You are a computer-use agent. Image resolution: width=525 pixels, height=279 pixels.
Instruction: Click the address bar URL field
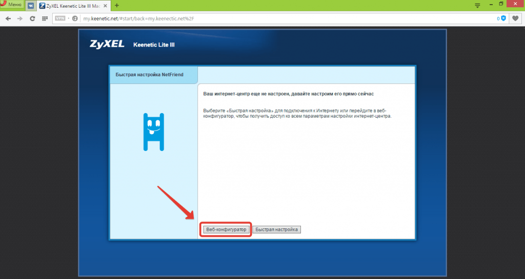coord(281,19)
